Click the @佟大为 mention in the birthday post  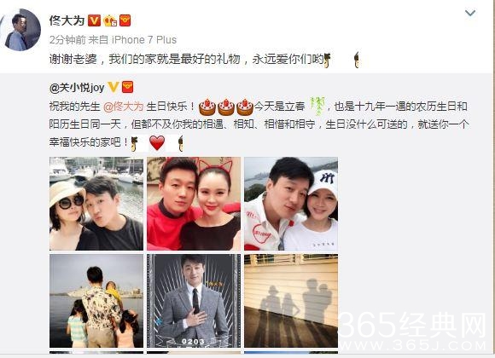tap(124, 107)
